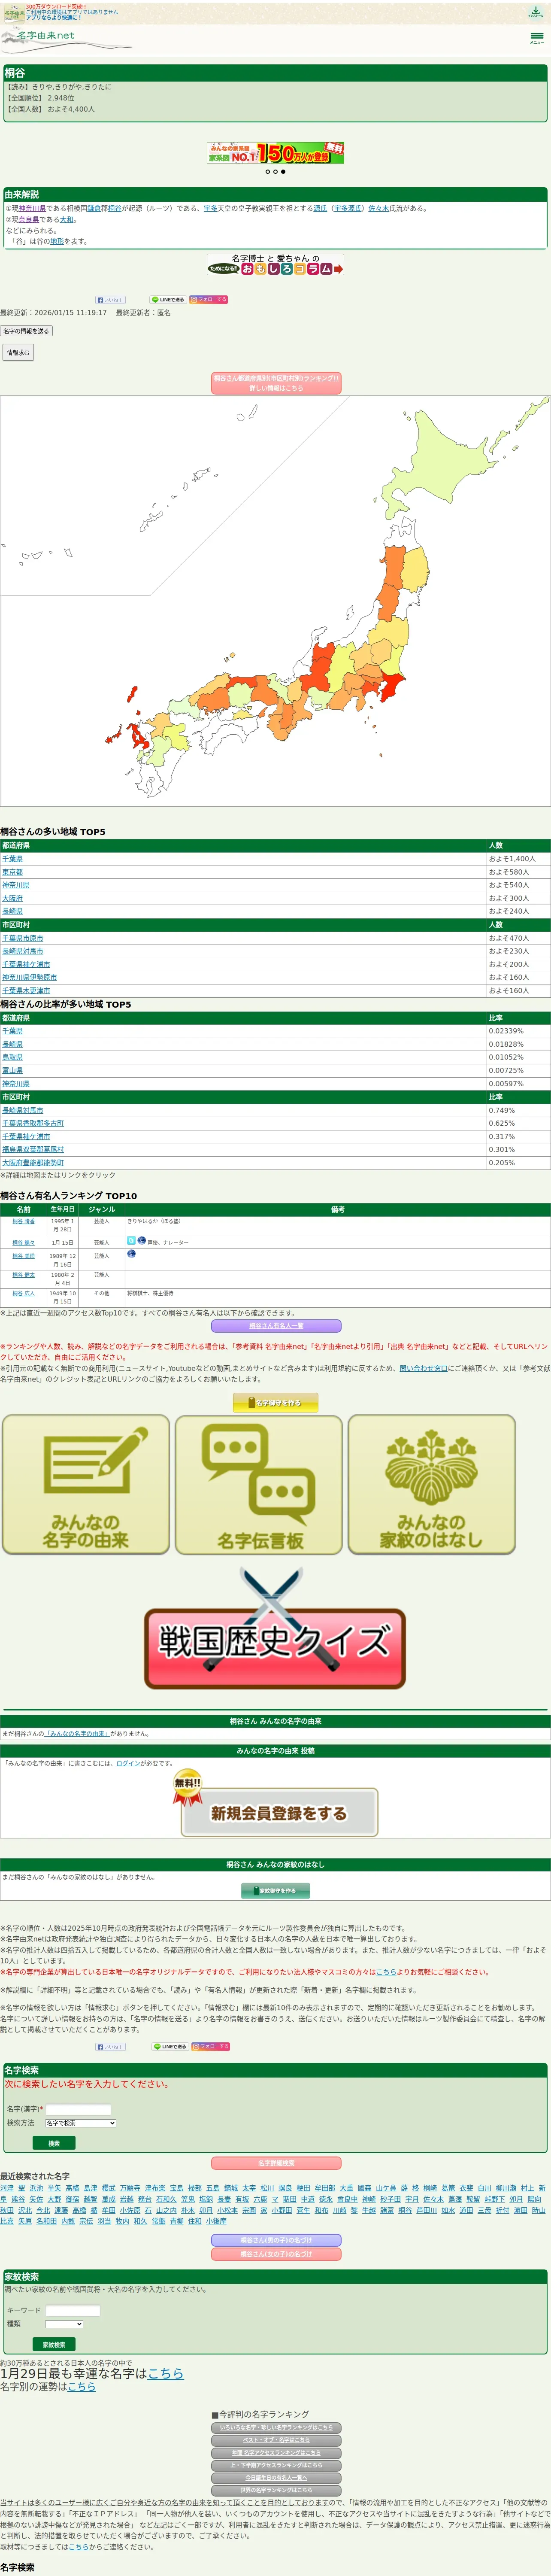This screenshot has width=551, height=2576.
Task: Click the 名字の情報を送る button
Action: [26, 331]
